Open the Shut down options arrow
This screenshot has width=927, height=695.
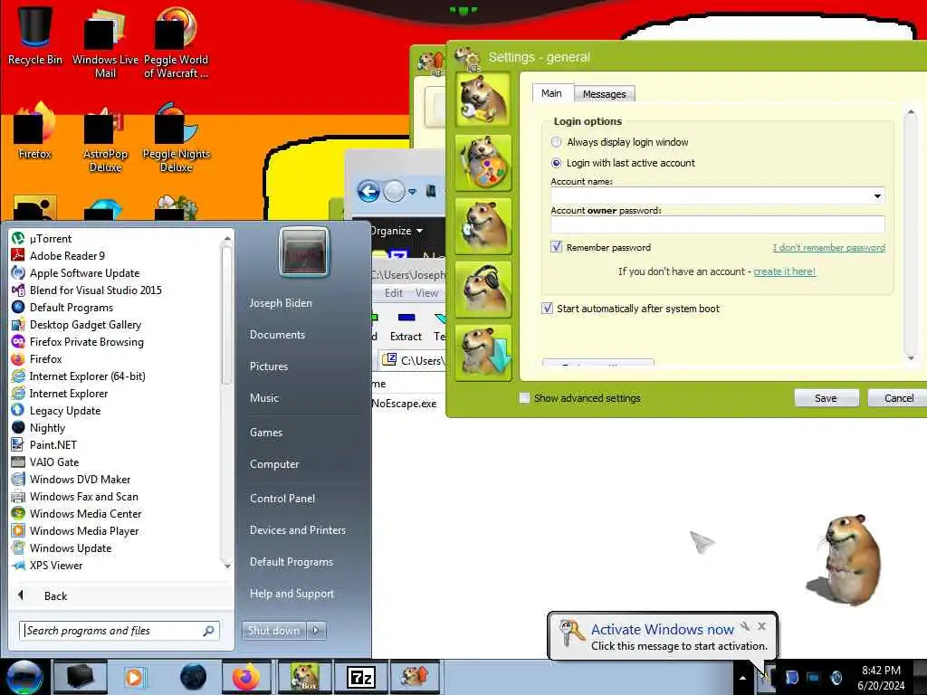pos(316,631)
